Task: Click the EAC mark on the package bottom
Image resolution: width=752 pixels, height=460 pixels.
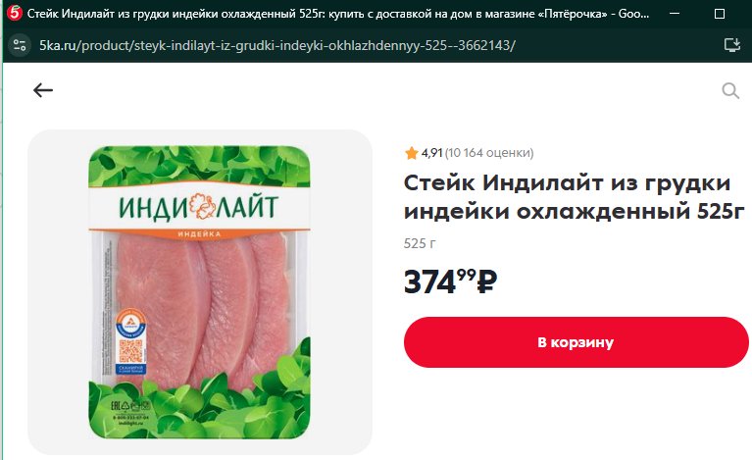Action: coord(116,406)
